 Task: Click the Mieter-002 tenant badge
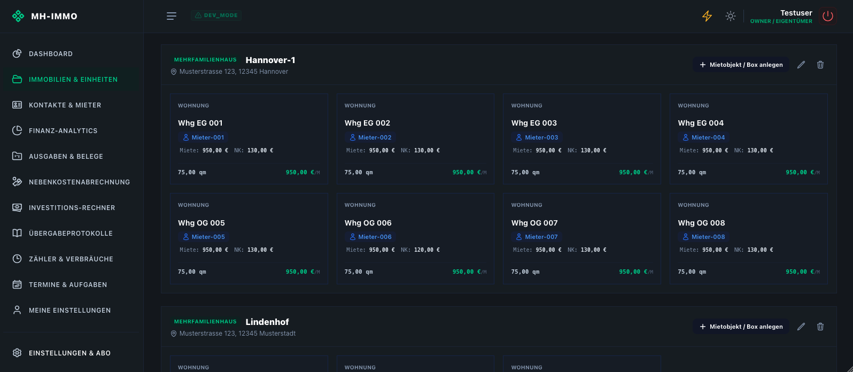pos(370,137)
